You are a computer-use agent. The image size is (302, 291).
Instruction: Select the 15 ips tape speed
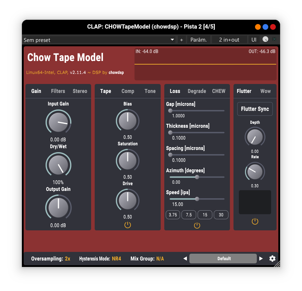(205, 215)
